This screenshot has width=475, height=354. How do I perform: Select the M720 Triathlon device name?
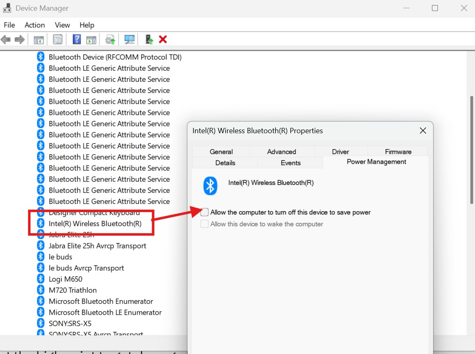click(x=73, y=290)
